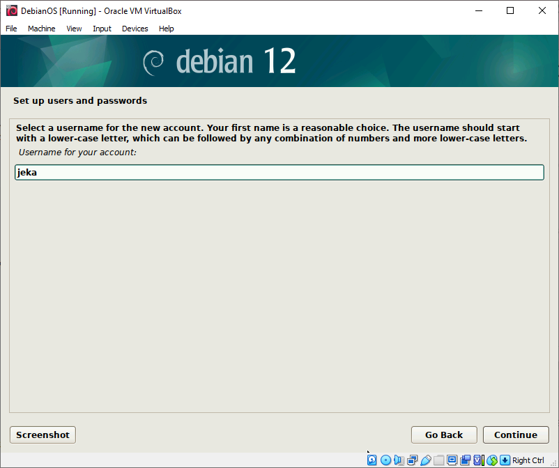Click the VirtualBox app icon in title bar
Image resolution: width=559 pixels, height=468 pixels.
(12, 10)
